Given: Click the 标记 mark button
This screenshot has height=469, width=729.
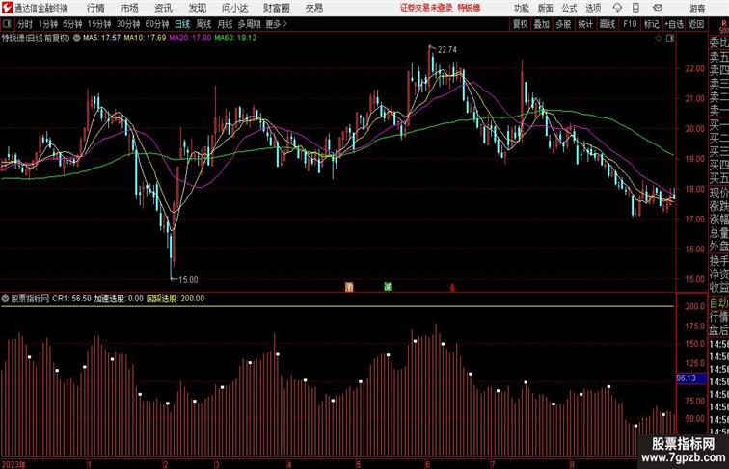Looking at the screenshot, I should point(651,24).
